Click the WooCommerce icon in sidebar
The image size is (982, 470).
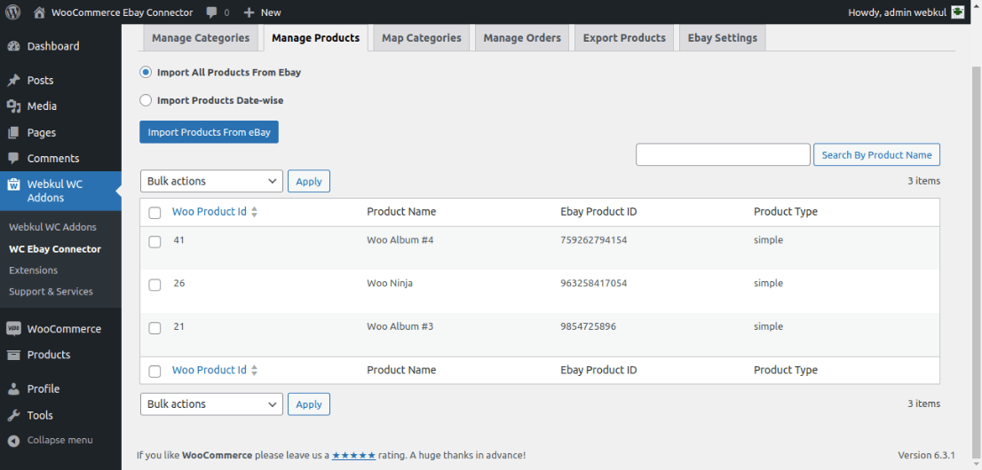point(13,329)
